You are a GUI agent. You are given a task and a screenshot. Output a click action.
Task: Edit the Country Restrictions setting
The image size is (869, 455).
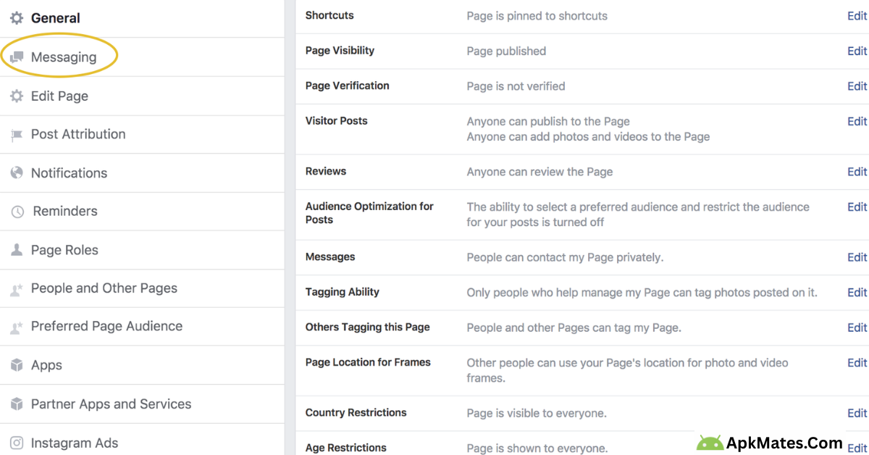pos(857,413)
